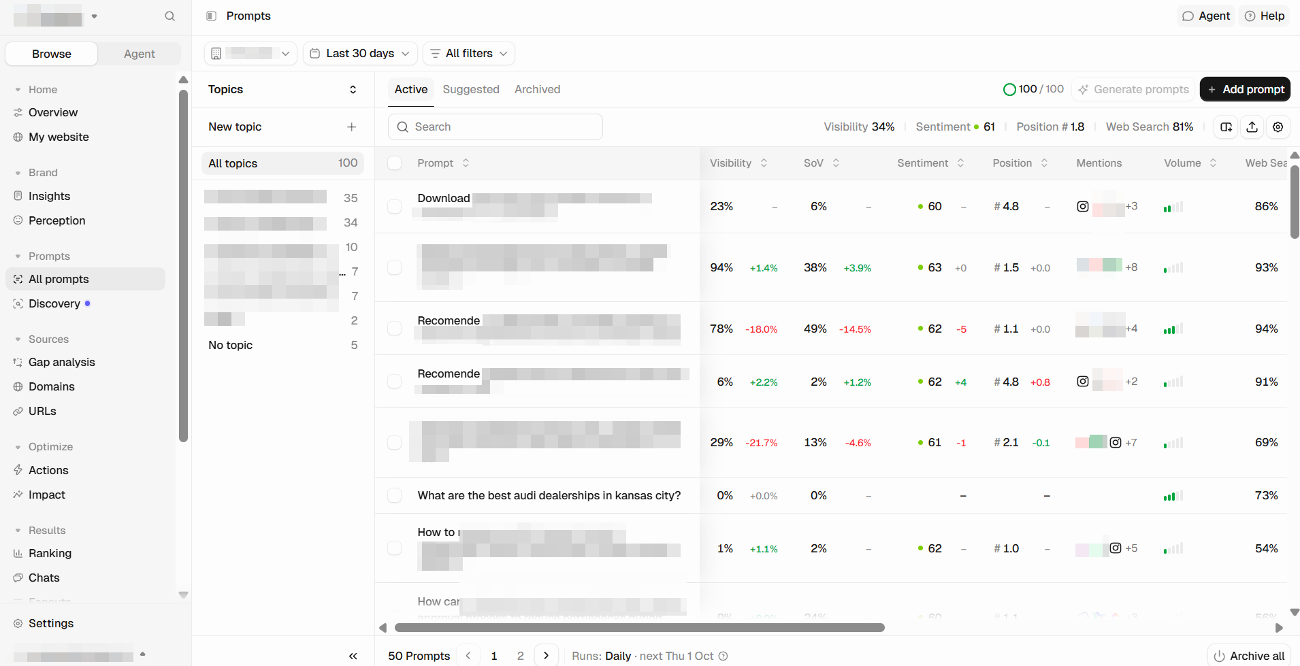Click the export upload icon
1300x666 pixels.
pos(1252,127)
